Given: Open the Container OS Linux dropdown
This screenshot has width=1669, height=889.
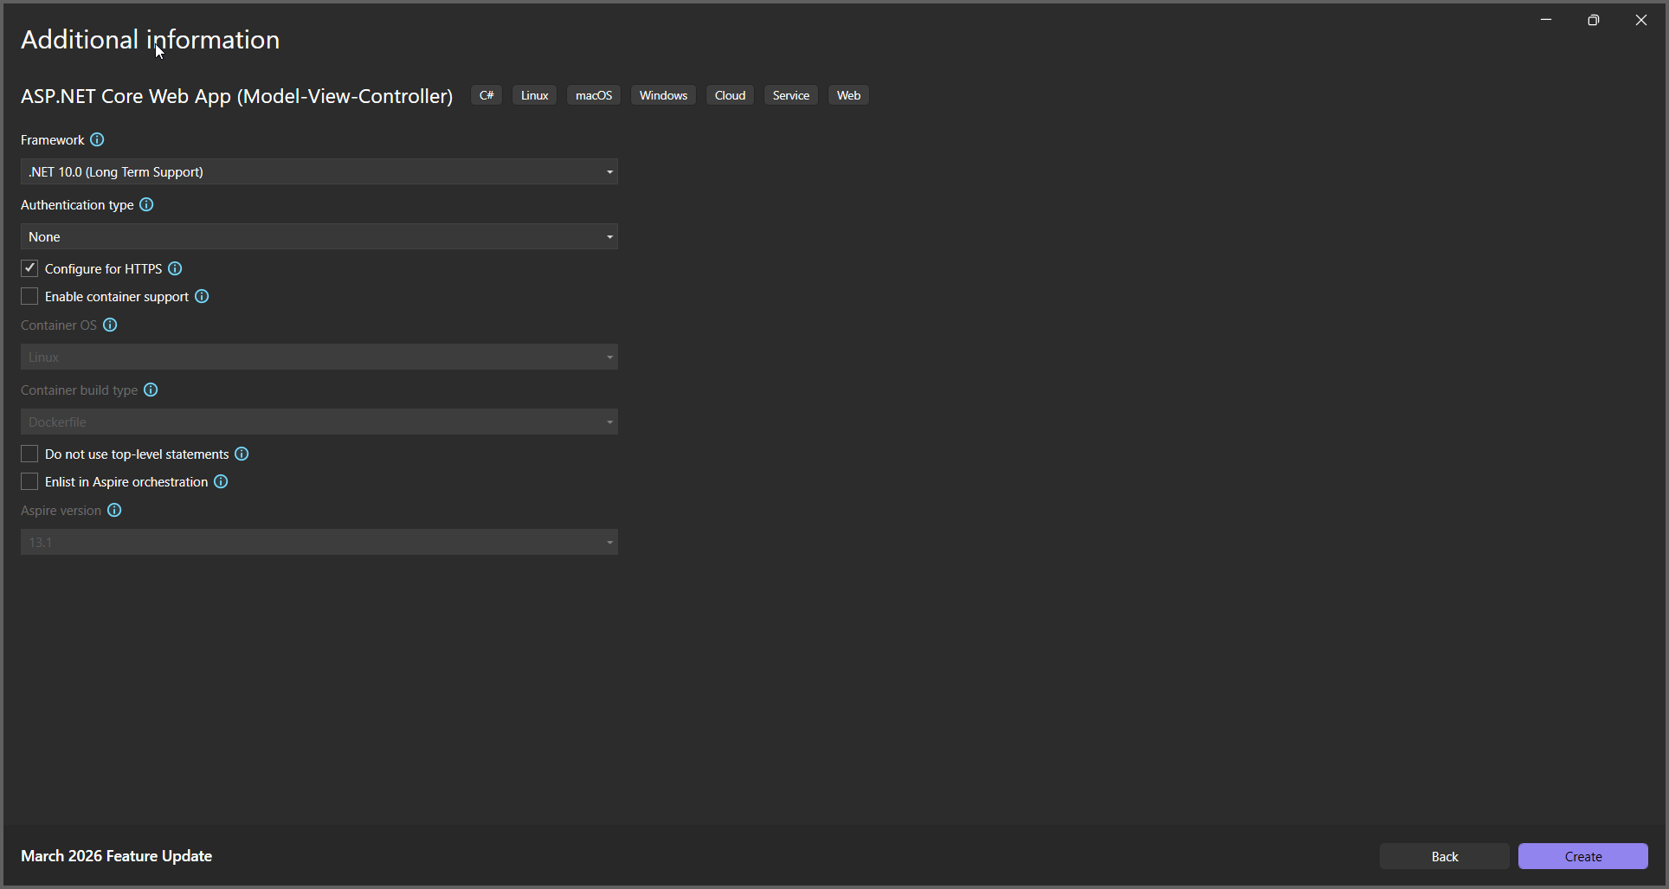Looking at the screenshot, I should coord(319,357).
